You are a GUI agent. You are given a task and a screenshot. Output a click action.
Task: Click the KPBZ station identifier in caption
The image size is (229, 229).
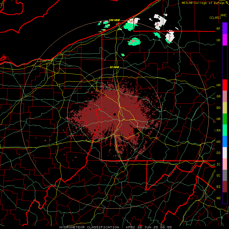131,227
